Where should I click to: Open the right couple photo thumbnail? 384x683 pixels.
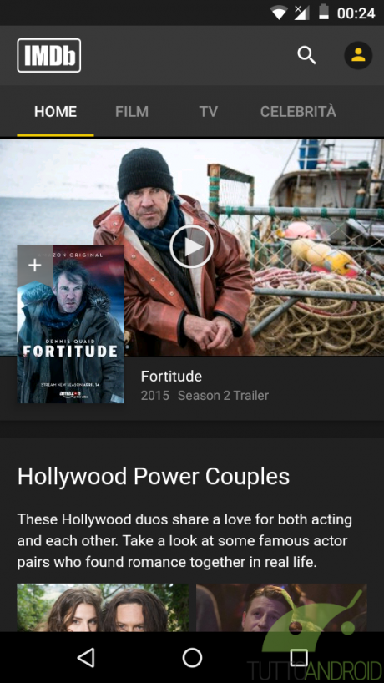coord(281,608)
